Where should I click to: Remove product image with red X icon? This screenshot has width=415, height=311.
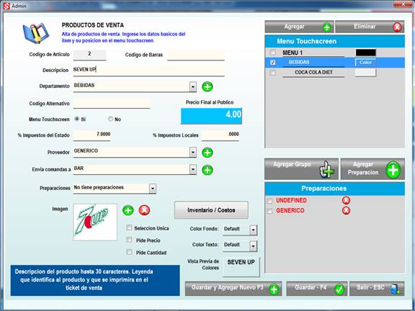coord(144,210)
